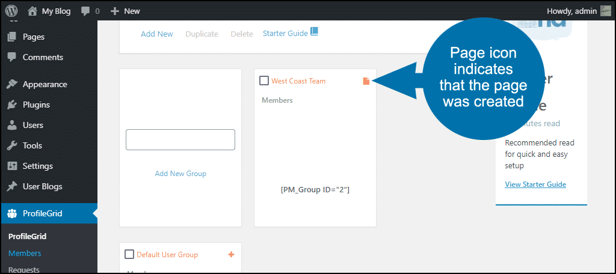Open the Default User Group title
Image resolution: width=616 pixels, height=274 pixels.
tap(167, 255)
